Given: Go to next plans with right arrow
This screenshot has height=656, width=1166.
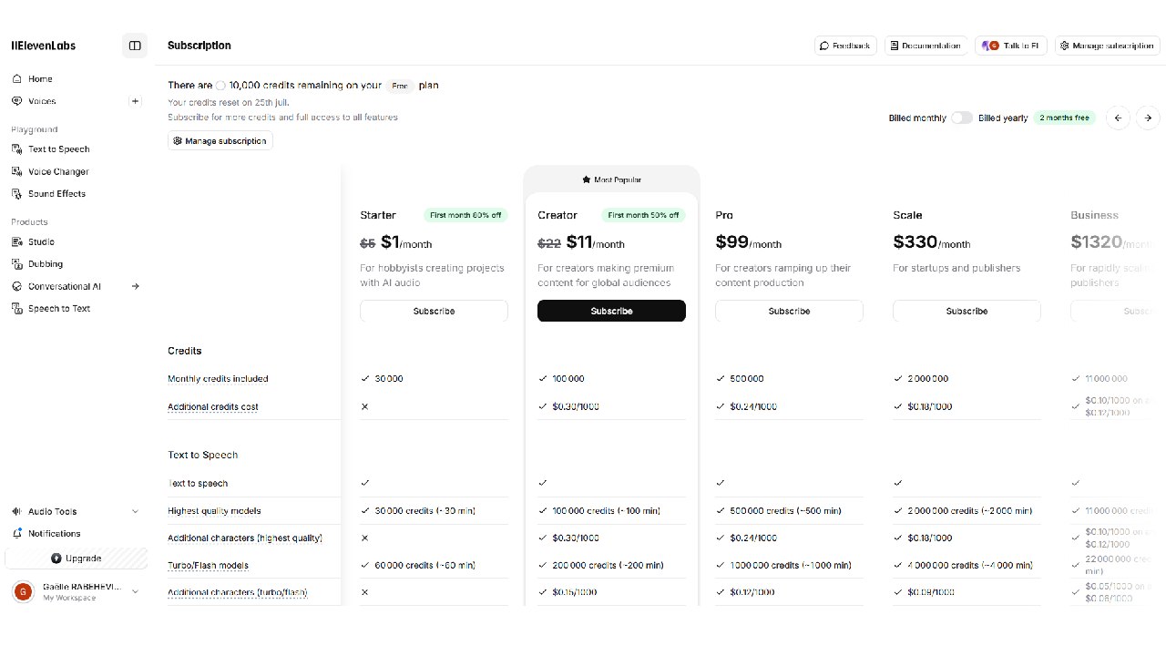Looking at the screenshot, I should pos(1149,118).
